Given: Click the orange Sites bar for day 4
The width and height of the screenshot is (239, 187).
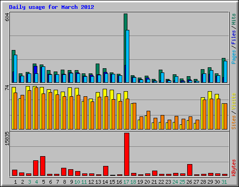Looking at the screenshot, I should pyautogui.click(x=36, y=108).
